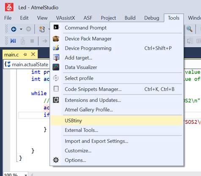Click the Options gear icon
201x176 pixels.
point(56,160)
